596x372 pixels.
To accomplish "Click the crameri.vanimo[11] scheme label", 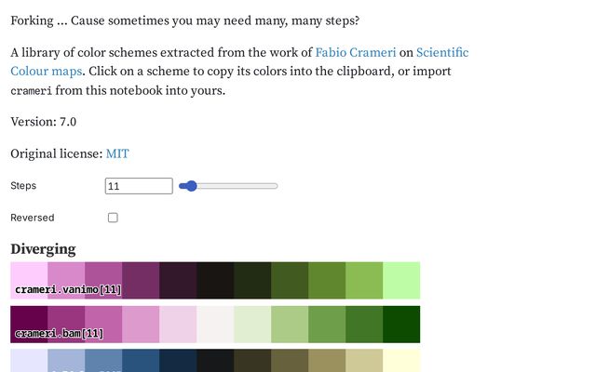I will click(68, 290).
